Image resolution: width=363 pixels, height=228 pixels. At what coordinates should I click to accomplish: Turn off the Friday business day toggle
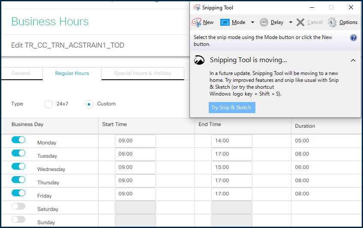pos(18,193)
